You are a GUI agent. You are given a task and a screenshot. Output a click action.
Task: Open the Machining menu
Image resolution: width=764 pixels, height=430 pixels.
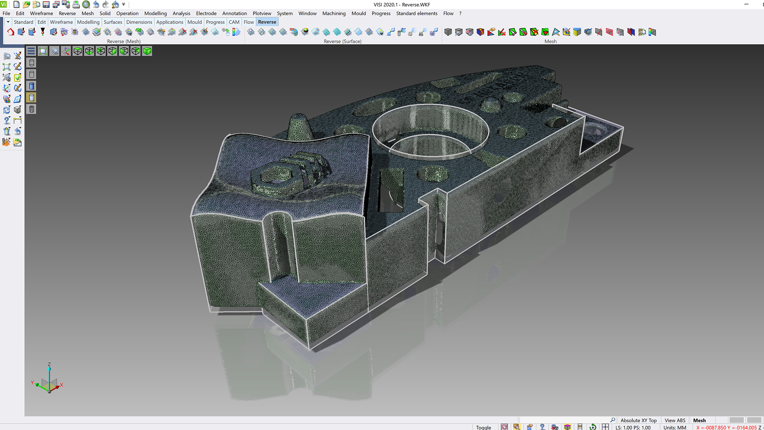[333, 13]
